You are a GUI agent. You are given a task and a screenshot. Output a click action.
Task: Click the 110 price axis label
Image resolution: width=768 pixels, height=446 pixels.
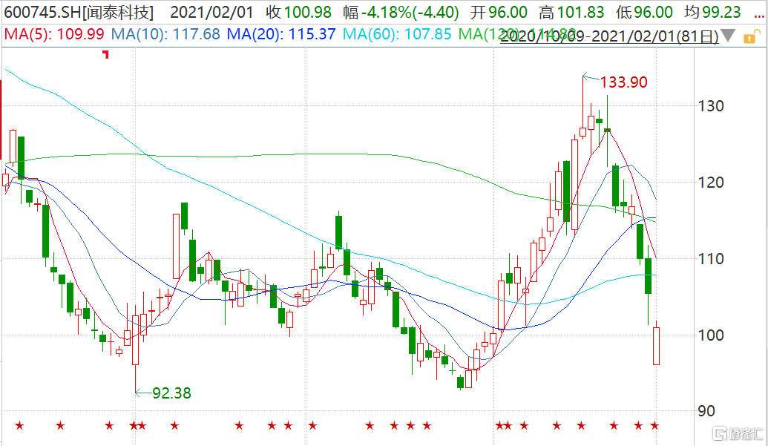[711, 258]
